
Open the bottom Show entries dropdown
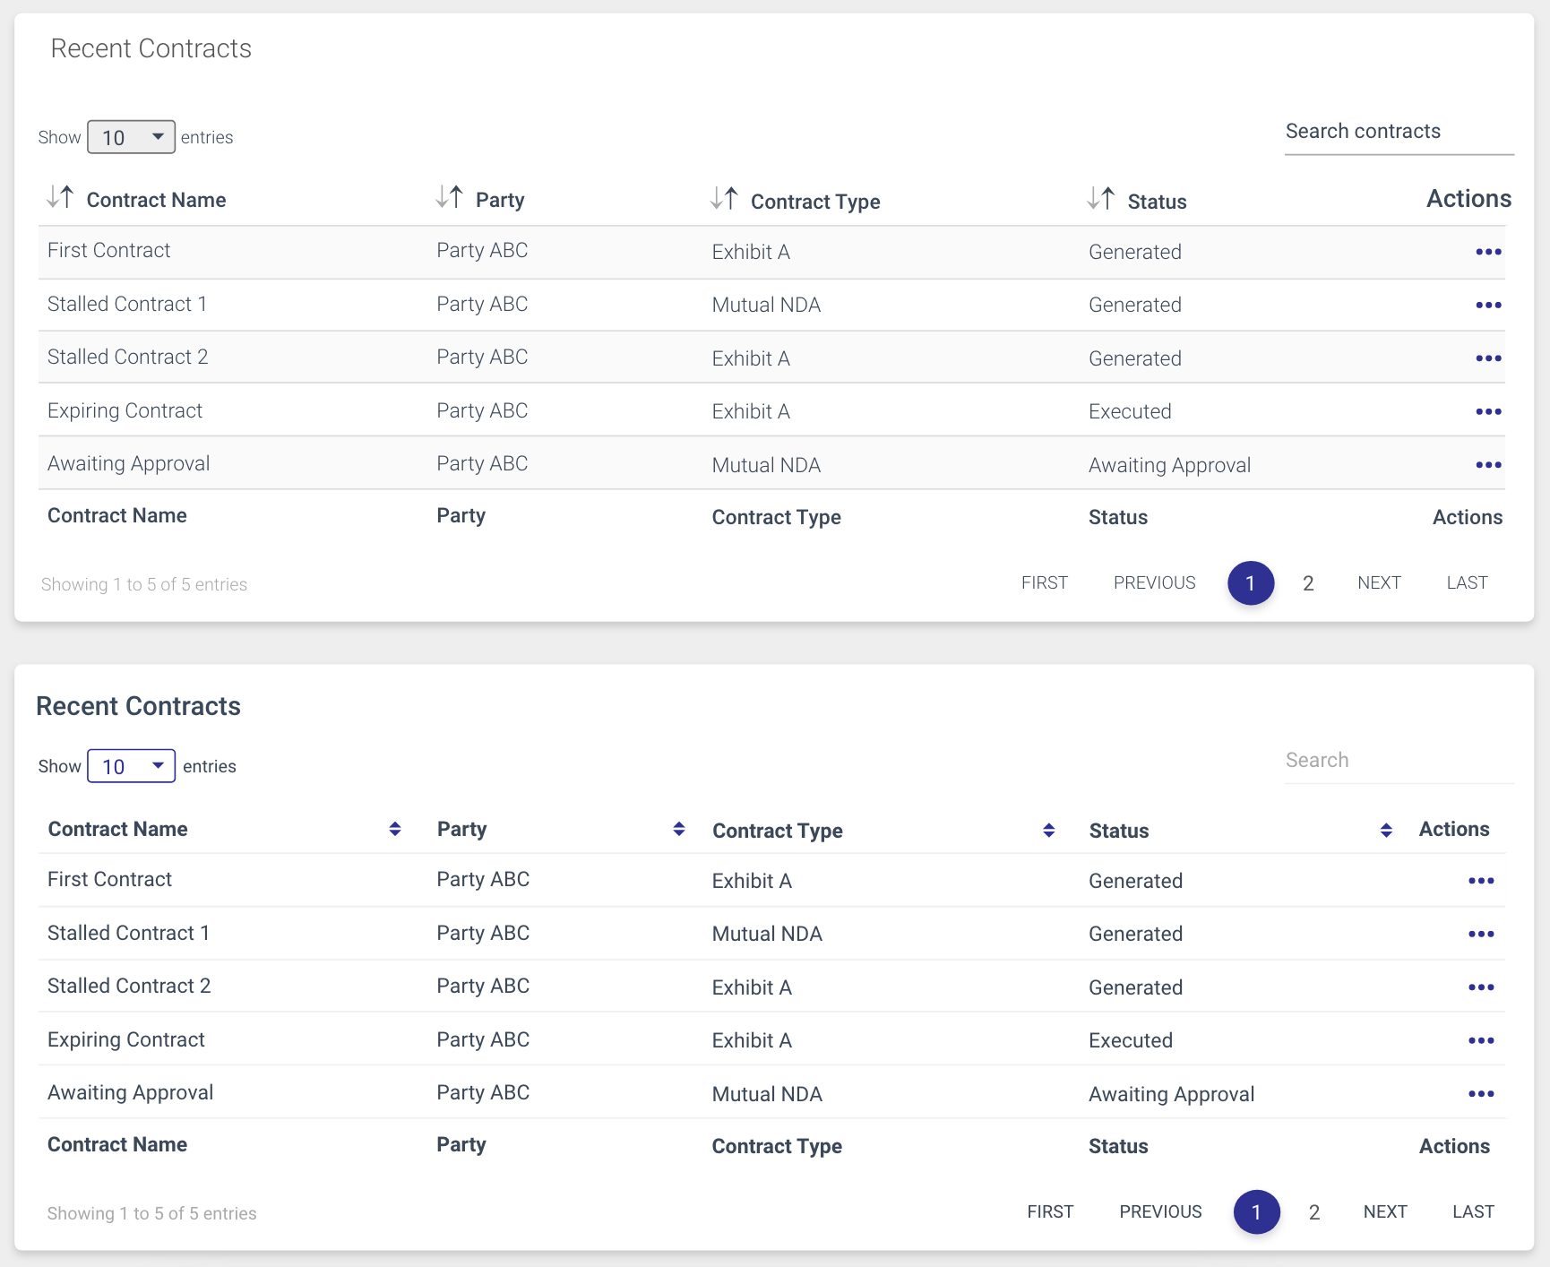(x=131, y=766)
